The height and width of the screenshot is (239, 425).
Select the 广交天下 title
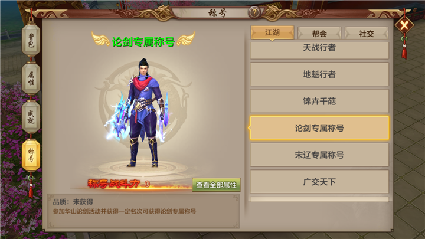tap(319, 182)
